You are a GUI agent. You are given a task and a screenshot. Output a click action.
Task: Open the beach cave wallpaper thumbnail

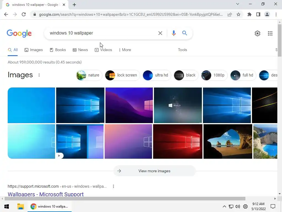(x=228, y=142)
